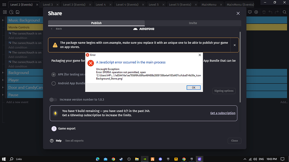Click the Help question mark icon
The height and width of the screenshot is (162, 289).
[x=52, y=141]
